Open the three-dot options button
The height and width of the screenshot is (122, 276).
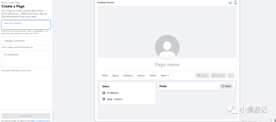(x=231, y=75)
